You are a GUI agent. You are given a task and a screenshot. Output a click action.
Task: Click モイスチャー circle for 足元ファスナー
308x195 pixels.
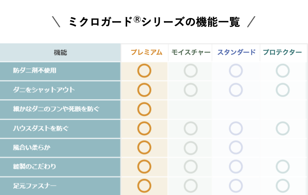[191, 186]
